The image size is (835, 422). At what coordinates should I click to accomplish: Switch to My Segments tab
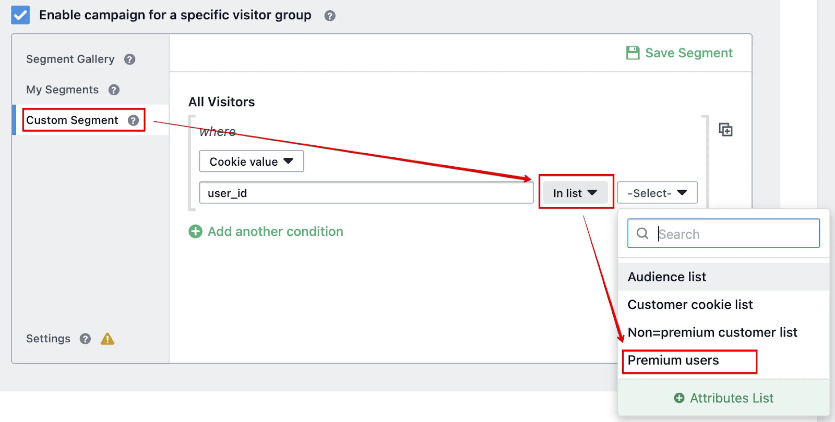point(62,90)
